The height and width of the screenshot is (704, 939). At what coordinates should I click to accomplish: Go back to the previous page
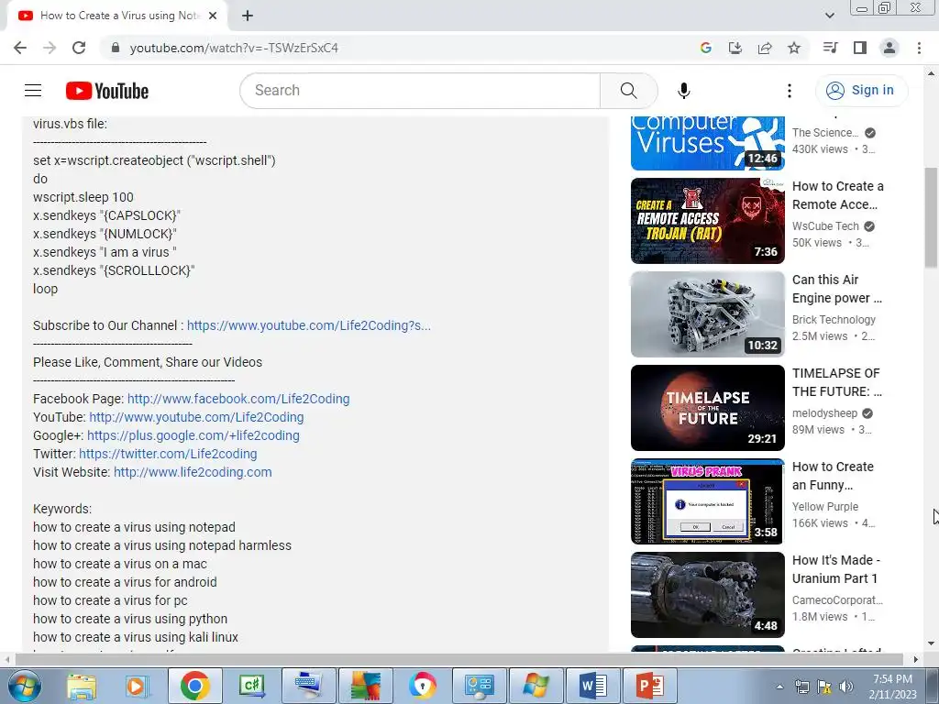click(x=20, y=48)
